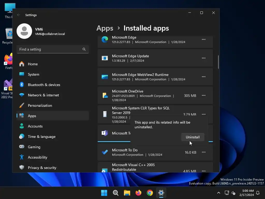Click the VM6 profile avatar

24,31
